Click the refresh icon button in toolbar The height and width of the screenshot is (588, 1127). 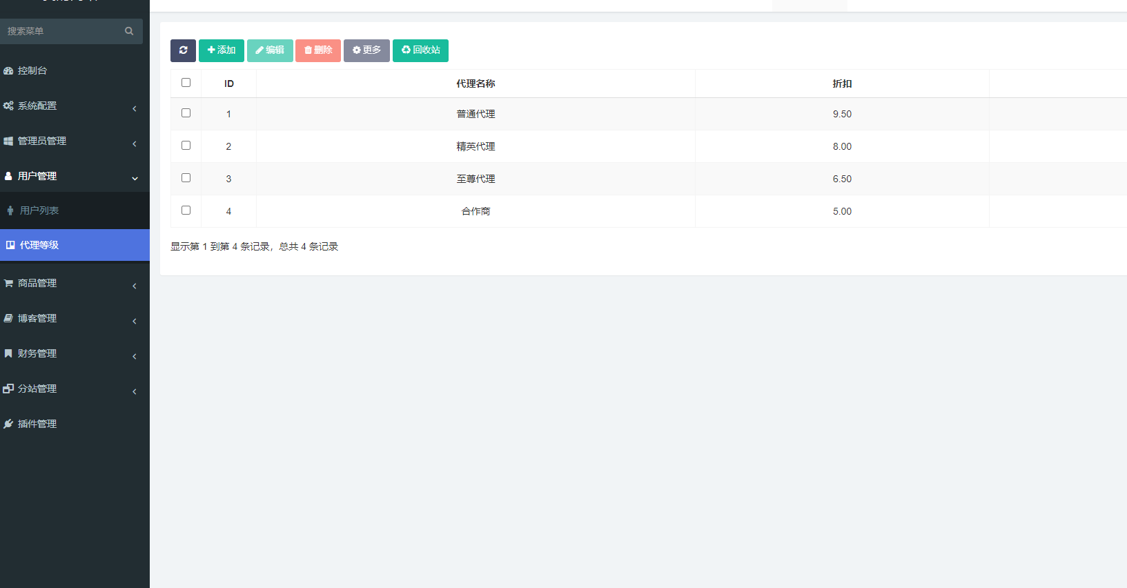(x=183, y=50)
